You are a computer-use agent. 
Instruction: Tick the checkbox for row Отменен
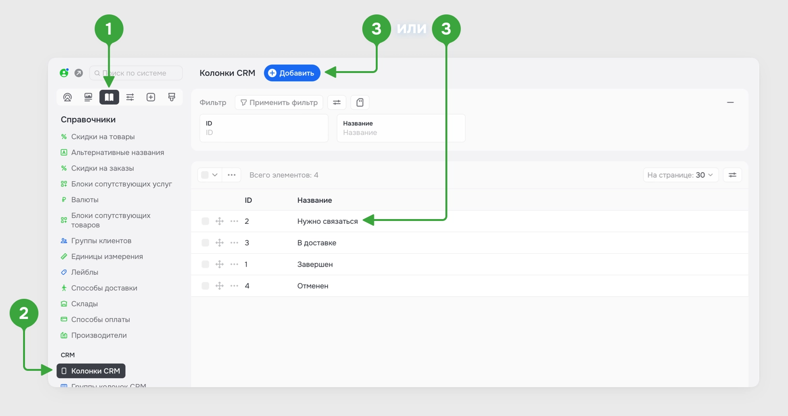coord(205,286)
